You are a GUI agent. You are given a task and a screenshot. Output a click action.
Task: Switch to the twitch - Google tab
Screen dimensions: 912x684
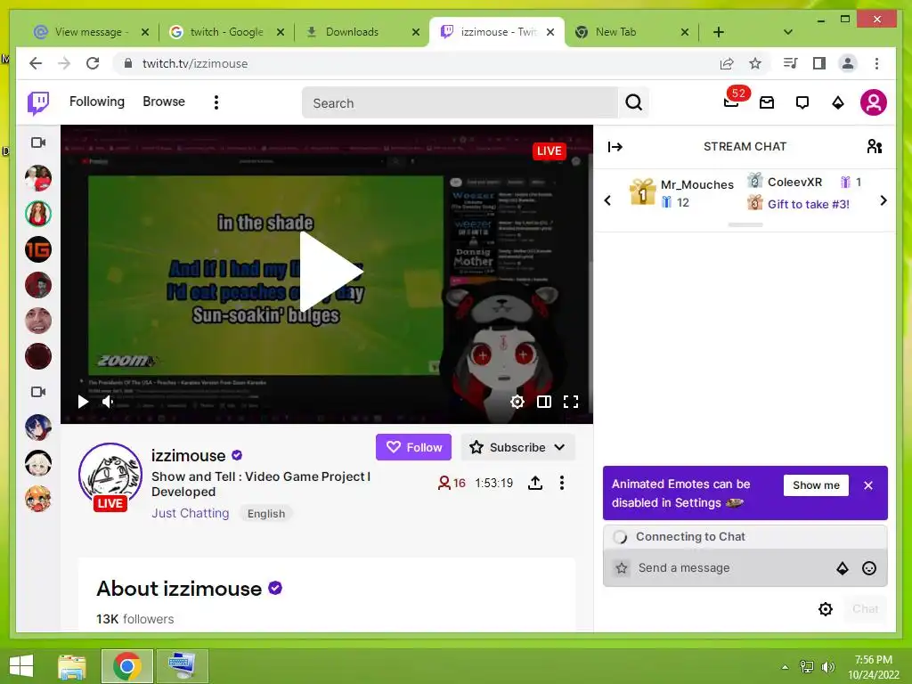coord(227,32)
